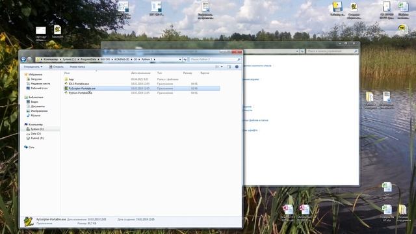Sort by Дата изменения column header

tap(140, 73)
